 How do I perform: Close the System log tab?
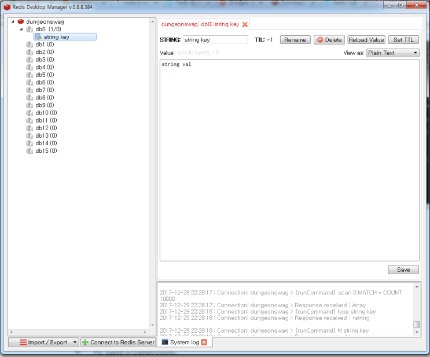pos(204,342)
